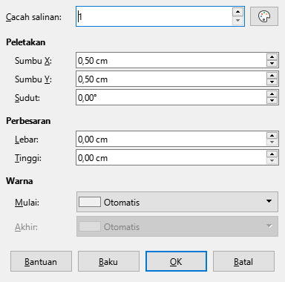Click the Baku default button
The image size is (285, 282).
pyautogui.click(x=108, y=261)
